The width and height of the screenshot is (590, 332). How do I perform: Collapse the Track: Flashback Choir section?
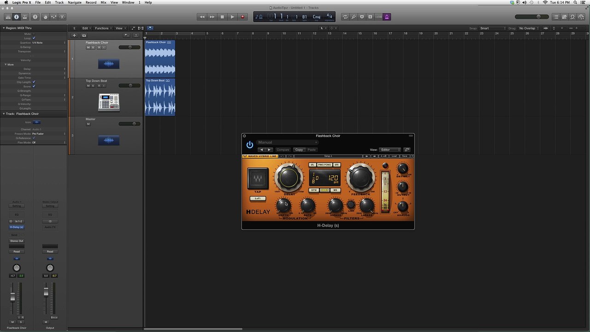pyautogui.click(x=3, y=114)
